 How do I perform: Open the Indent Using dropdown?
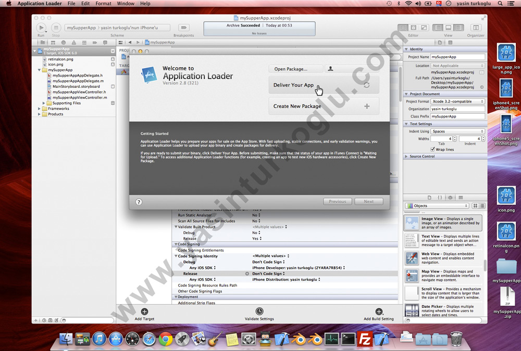coord(457,132)
